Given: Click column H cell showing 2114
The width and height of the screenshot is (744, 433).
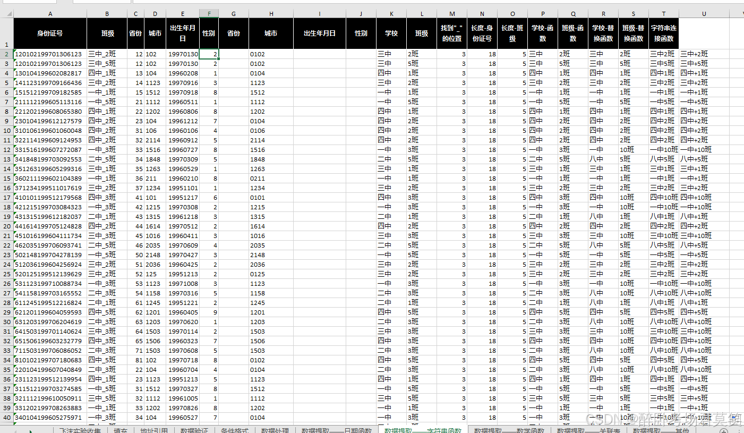Looking at the screenshot, I should (271, 140).
